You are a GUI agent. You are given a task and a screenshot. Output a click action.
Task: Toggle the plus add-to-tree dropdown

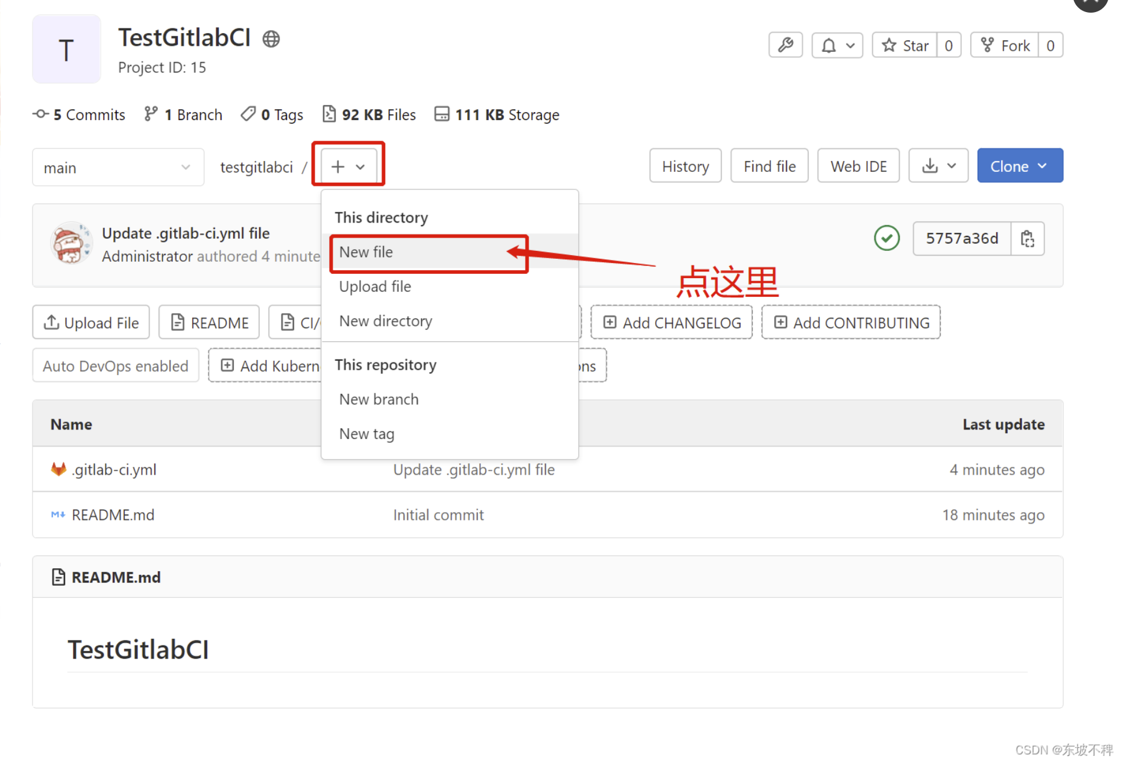click(x=348, y=166)
